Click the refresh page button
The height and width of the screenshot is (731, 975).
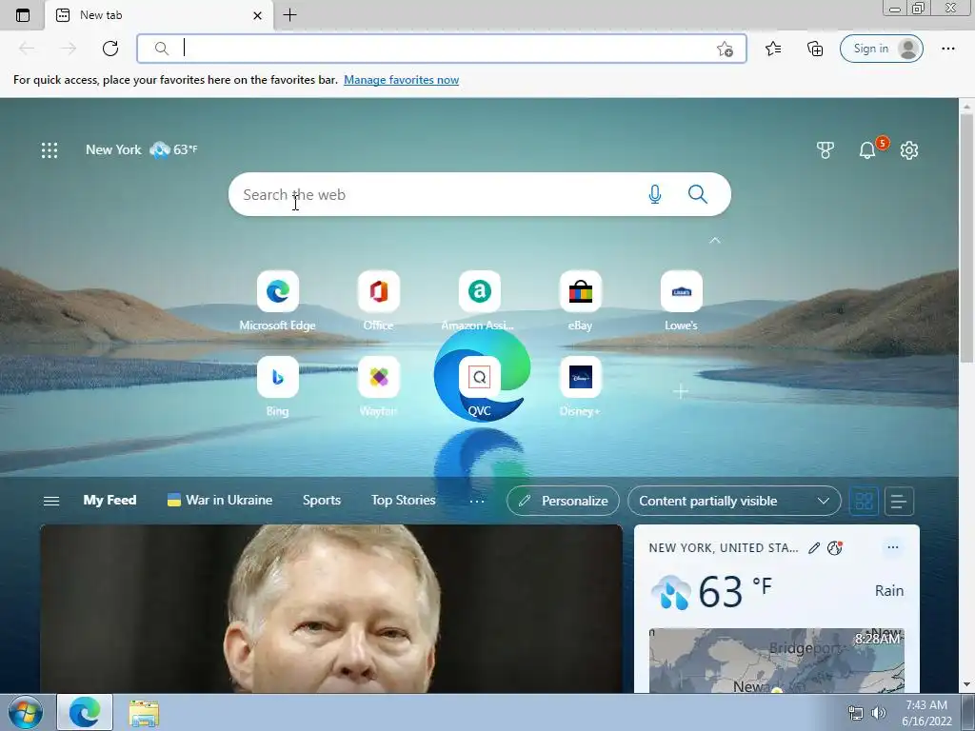pos(110,49)
